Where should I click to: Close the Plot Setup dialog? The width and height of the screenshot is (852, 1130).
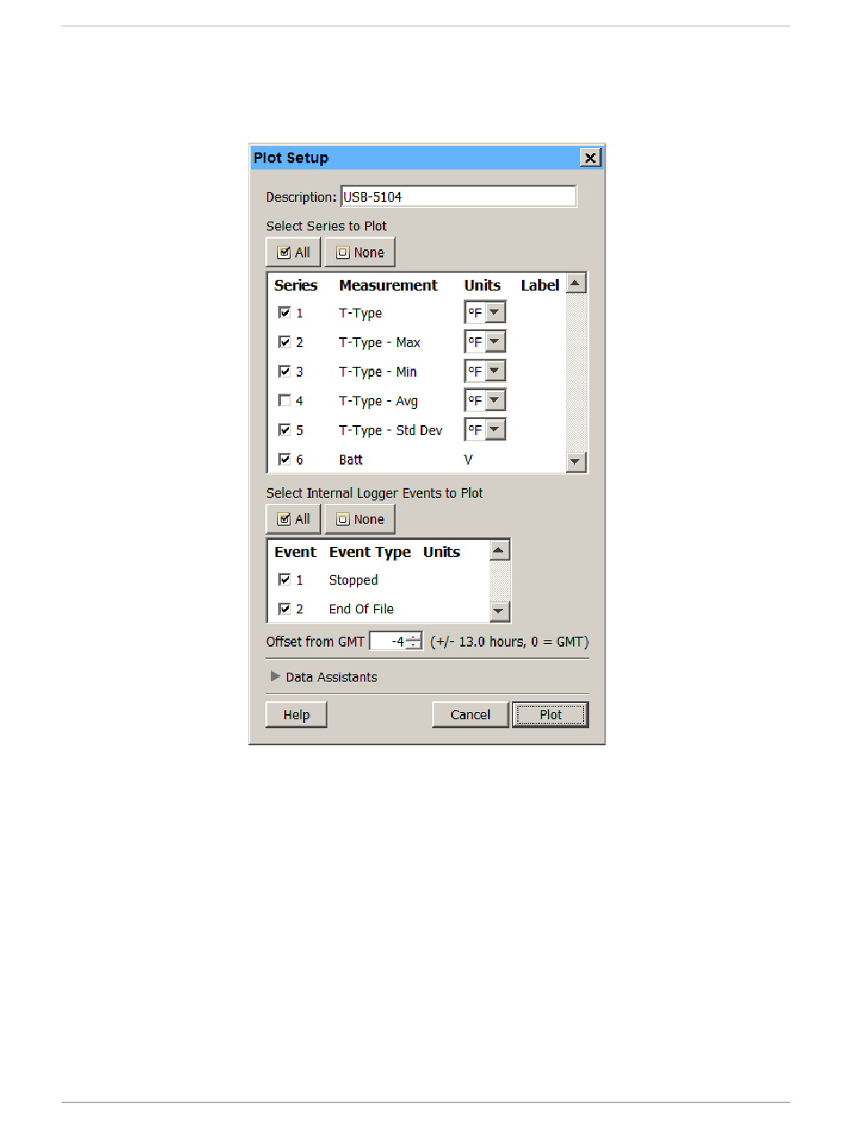(x=590, y=158)
